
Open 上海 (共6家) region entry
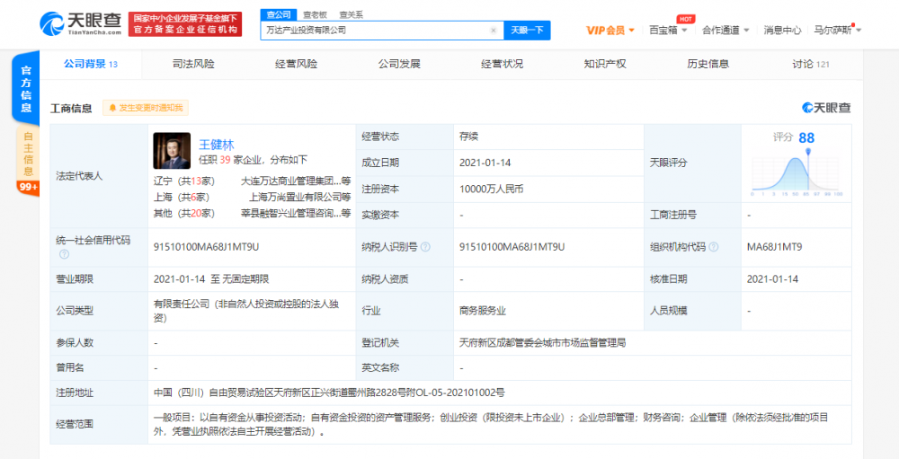[x=182, y=197]
